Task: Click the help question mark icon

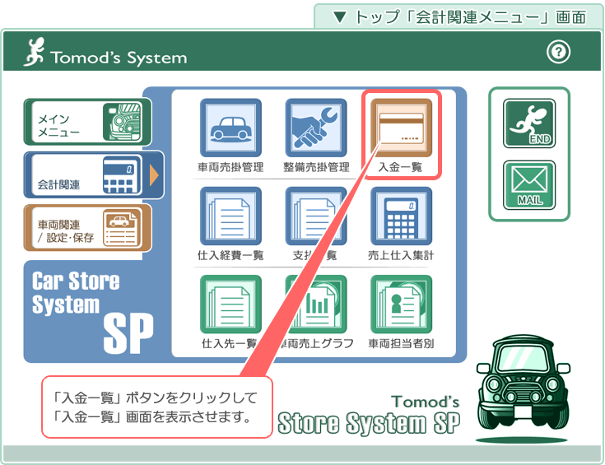Action: (x=558, y=52)
